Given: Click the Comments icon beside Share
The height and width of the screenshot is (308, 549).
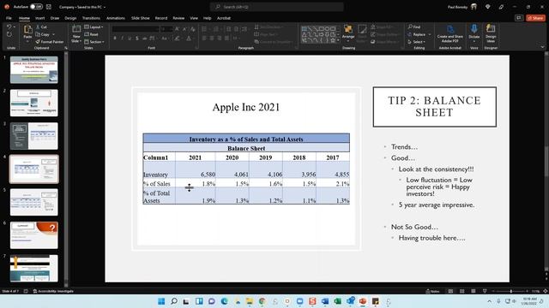Looking at the screenshot, I should click(x=519, y=18).
